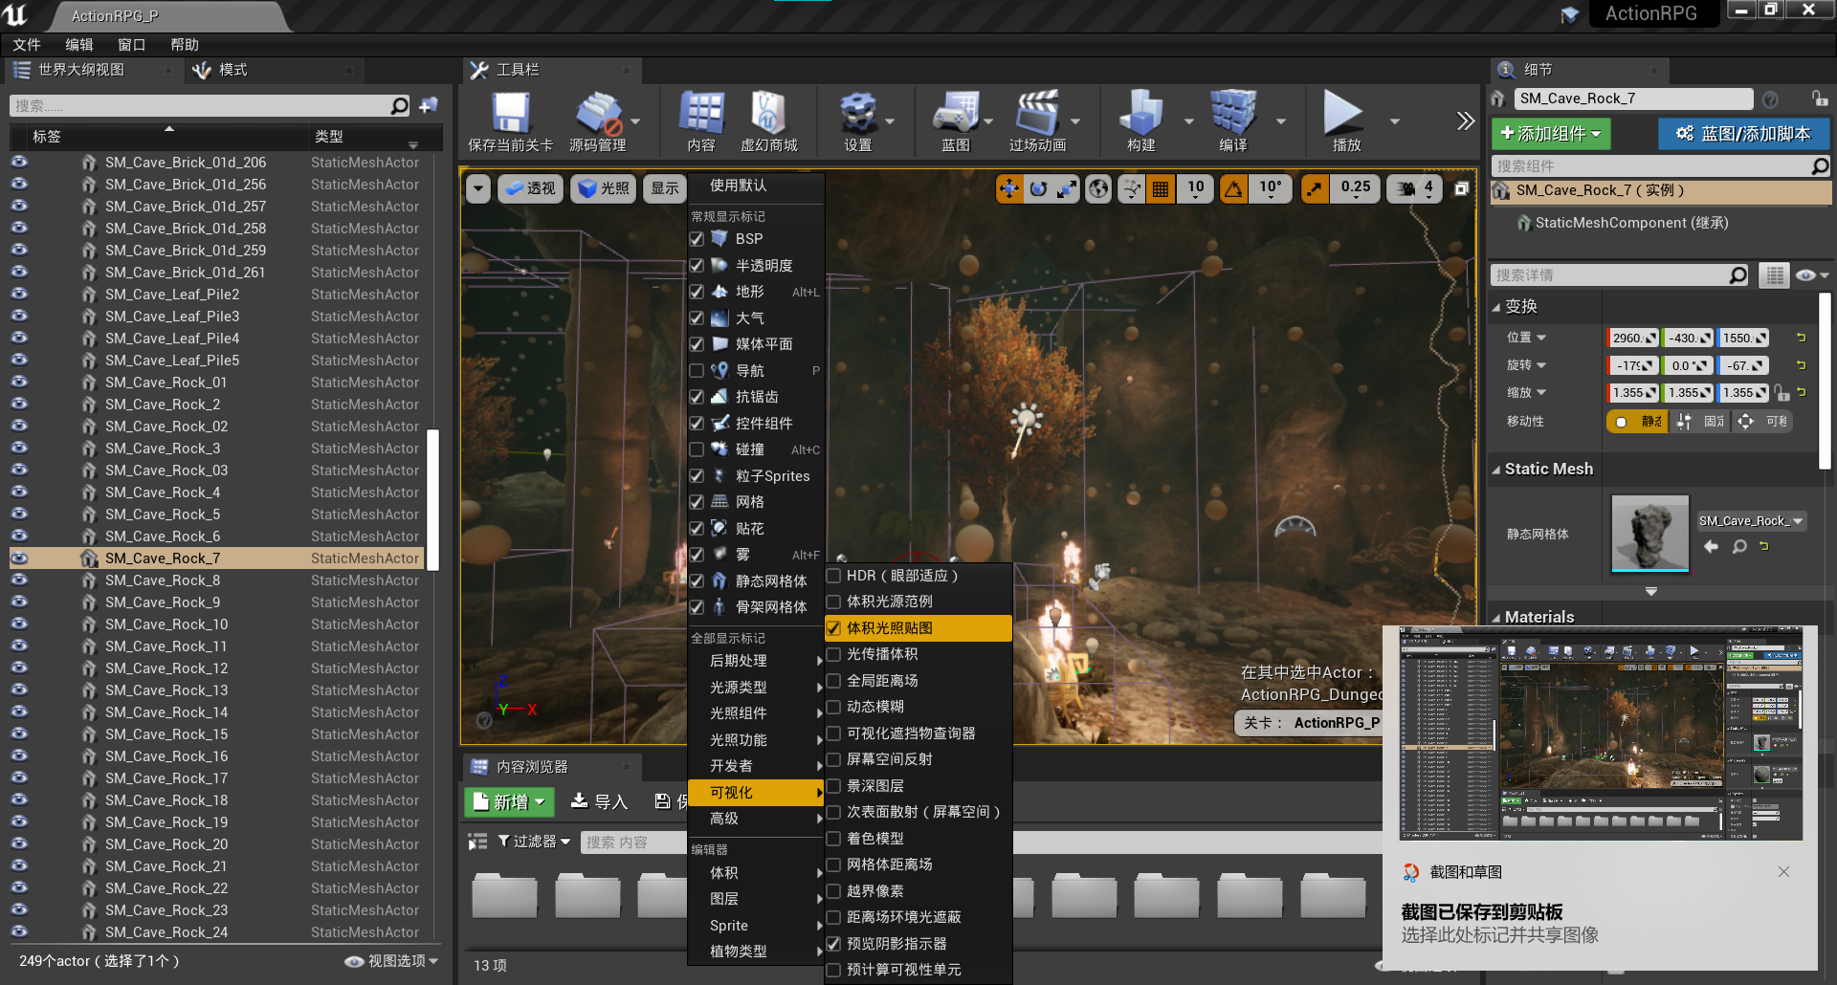
Task: Toggle visibility eye of SM_Cave_Rock_7
Action: click(x=19, y=558)
